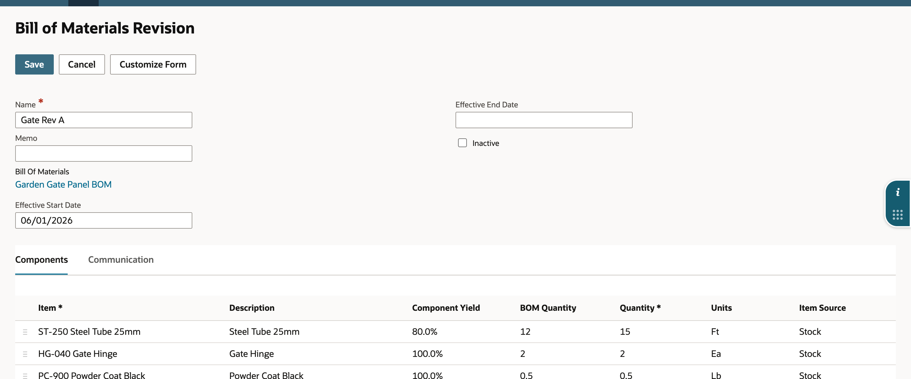The image size is (911, 379).
Task: Cancel the revision edit
Action: point(82,64)
